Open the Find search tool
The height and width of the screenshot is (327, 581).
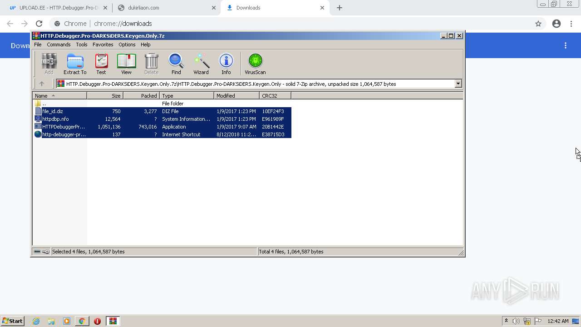click(x=176, y=64)
